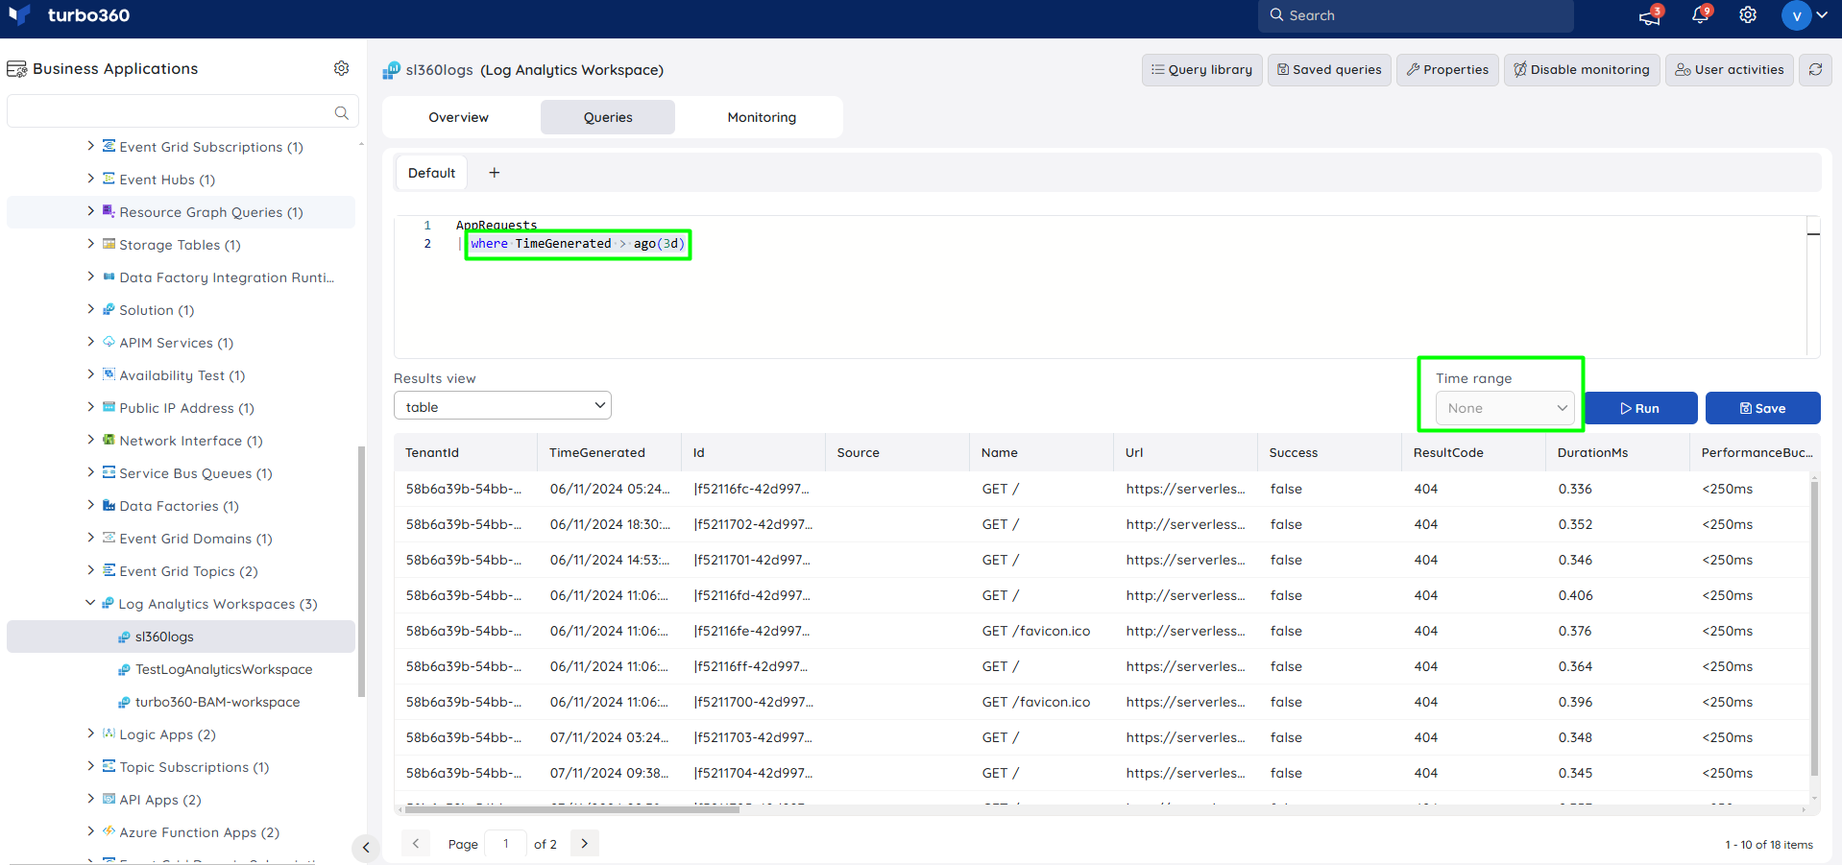
Task: Collapse the sidebar with the arrow button
Action: tap(365, 848)
